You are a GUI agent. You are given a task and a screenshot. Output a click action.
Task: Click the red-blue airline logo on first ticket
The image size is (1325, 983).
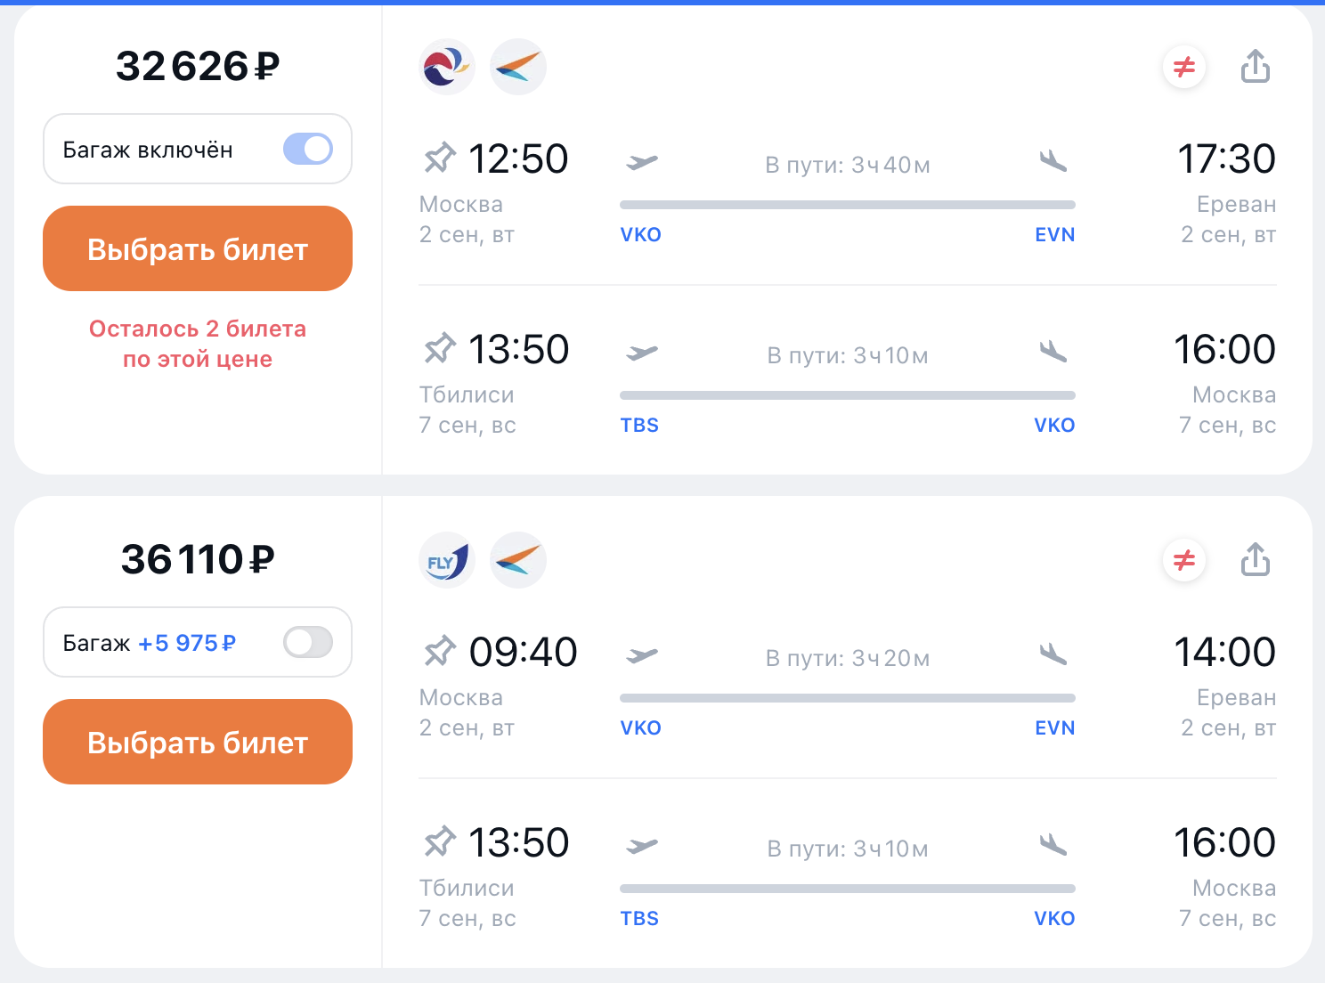tap(446, 67)
